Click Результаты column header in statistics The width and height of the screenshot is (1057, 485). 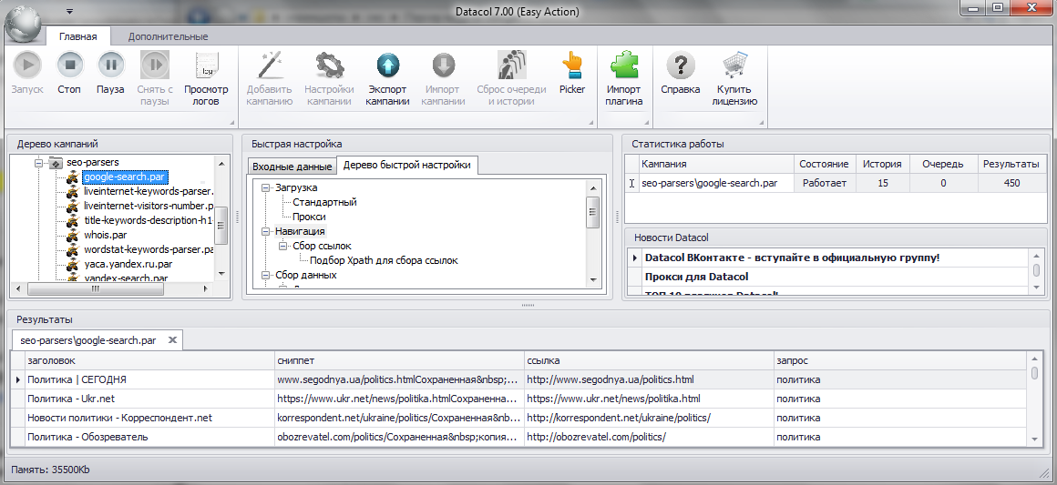(x=1011, y=164)
